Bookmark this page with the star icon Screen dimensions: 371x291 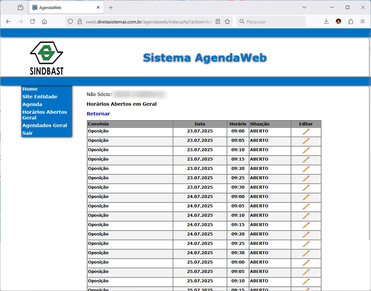227,21
